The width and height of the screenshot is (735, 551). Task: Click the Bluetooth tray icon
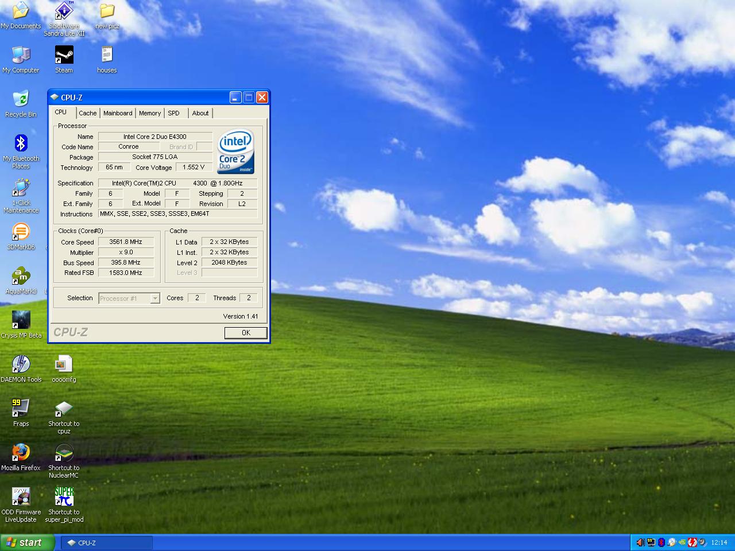pyautogui.click(x=661, y=542)
